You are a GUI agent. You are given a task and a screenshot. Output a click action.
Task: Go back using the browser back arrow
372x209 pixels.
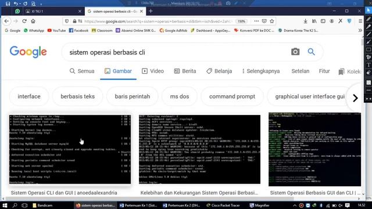(x=6, y=21)
